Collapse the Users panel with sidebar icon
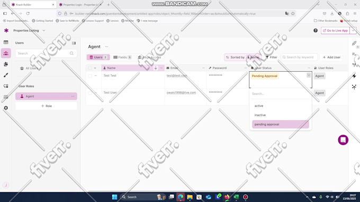 [x=74, y=43]
